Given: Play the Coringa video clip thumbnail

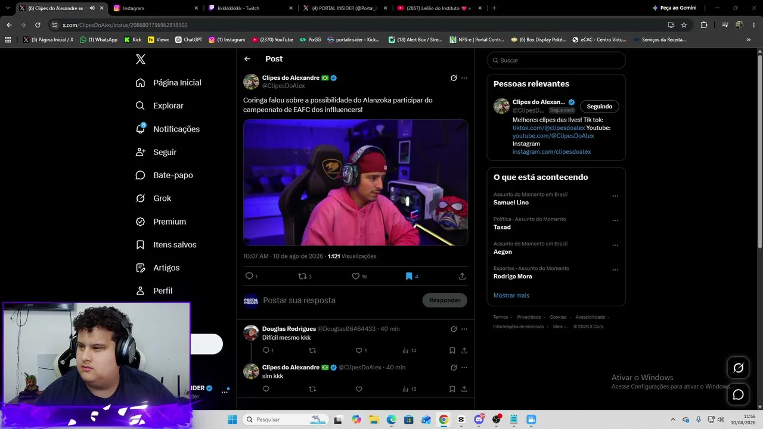Looking at the screenshot, I should click(355, 182).
